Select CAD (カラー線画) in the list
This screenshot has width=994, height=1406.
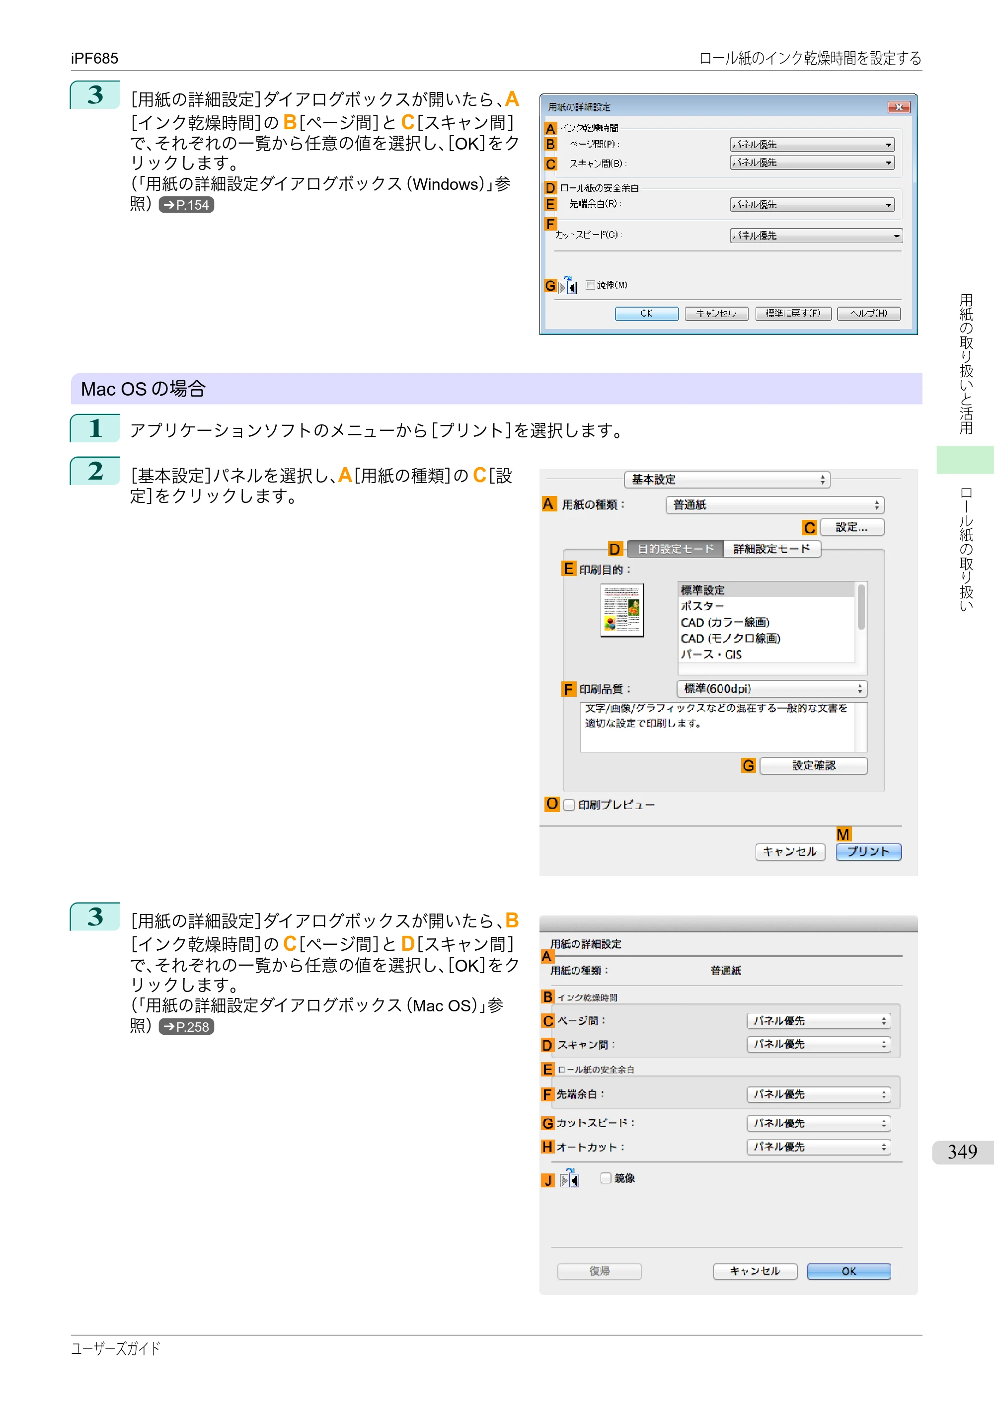point(766,622)
